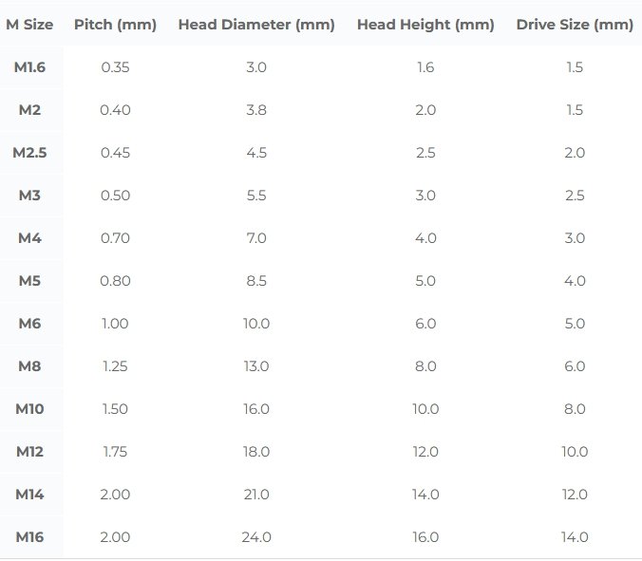Click the Head Diameter (mm) column header

pyautogui.click(x=256, y=25)
